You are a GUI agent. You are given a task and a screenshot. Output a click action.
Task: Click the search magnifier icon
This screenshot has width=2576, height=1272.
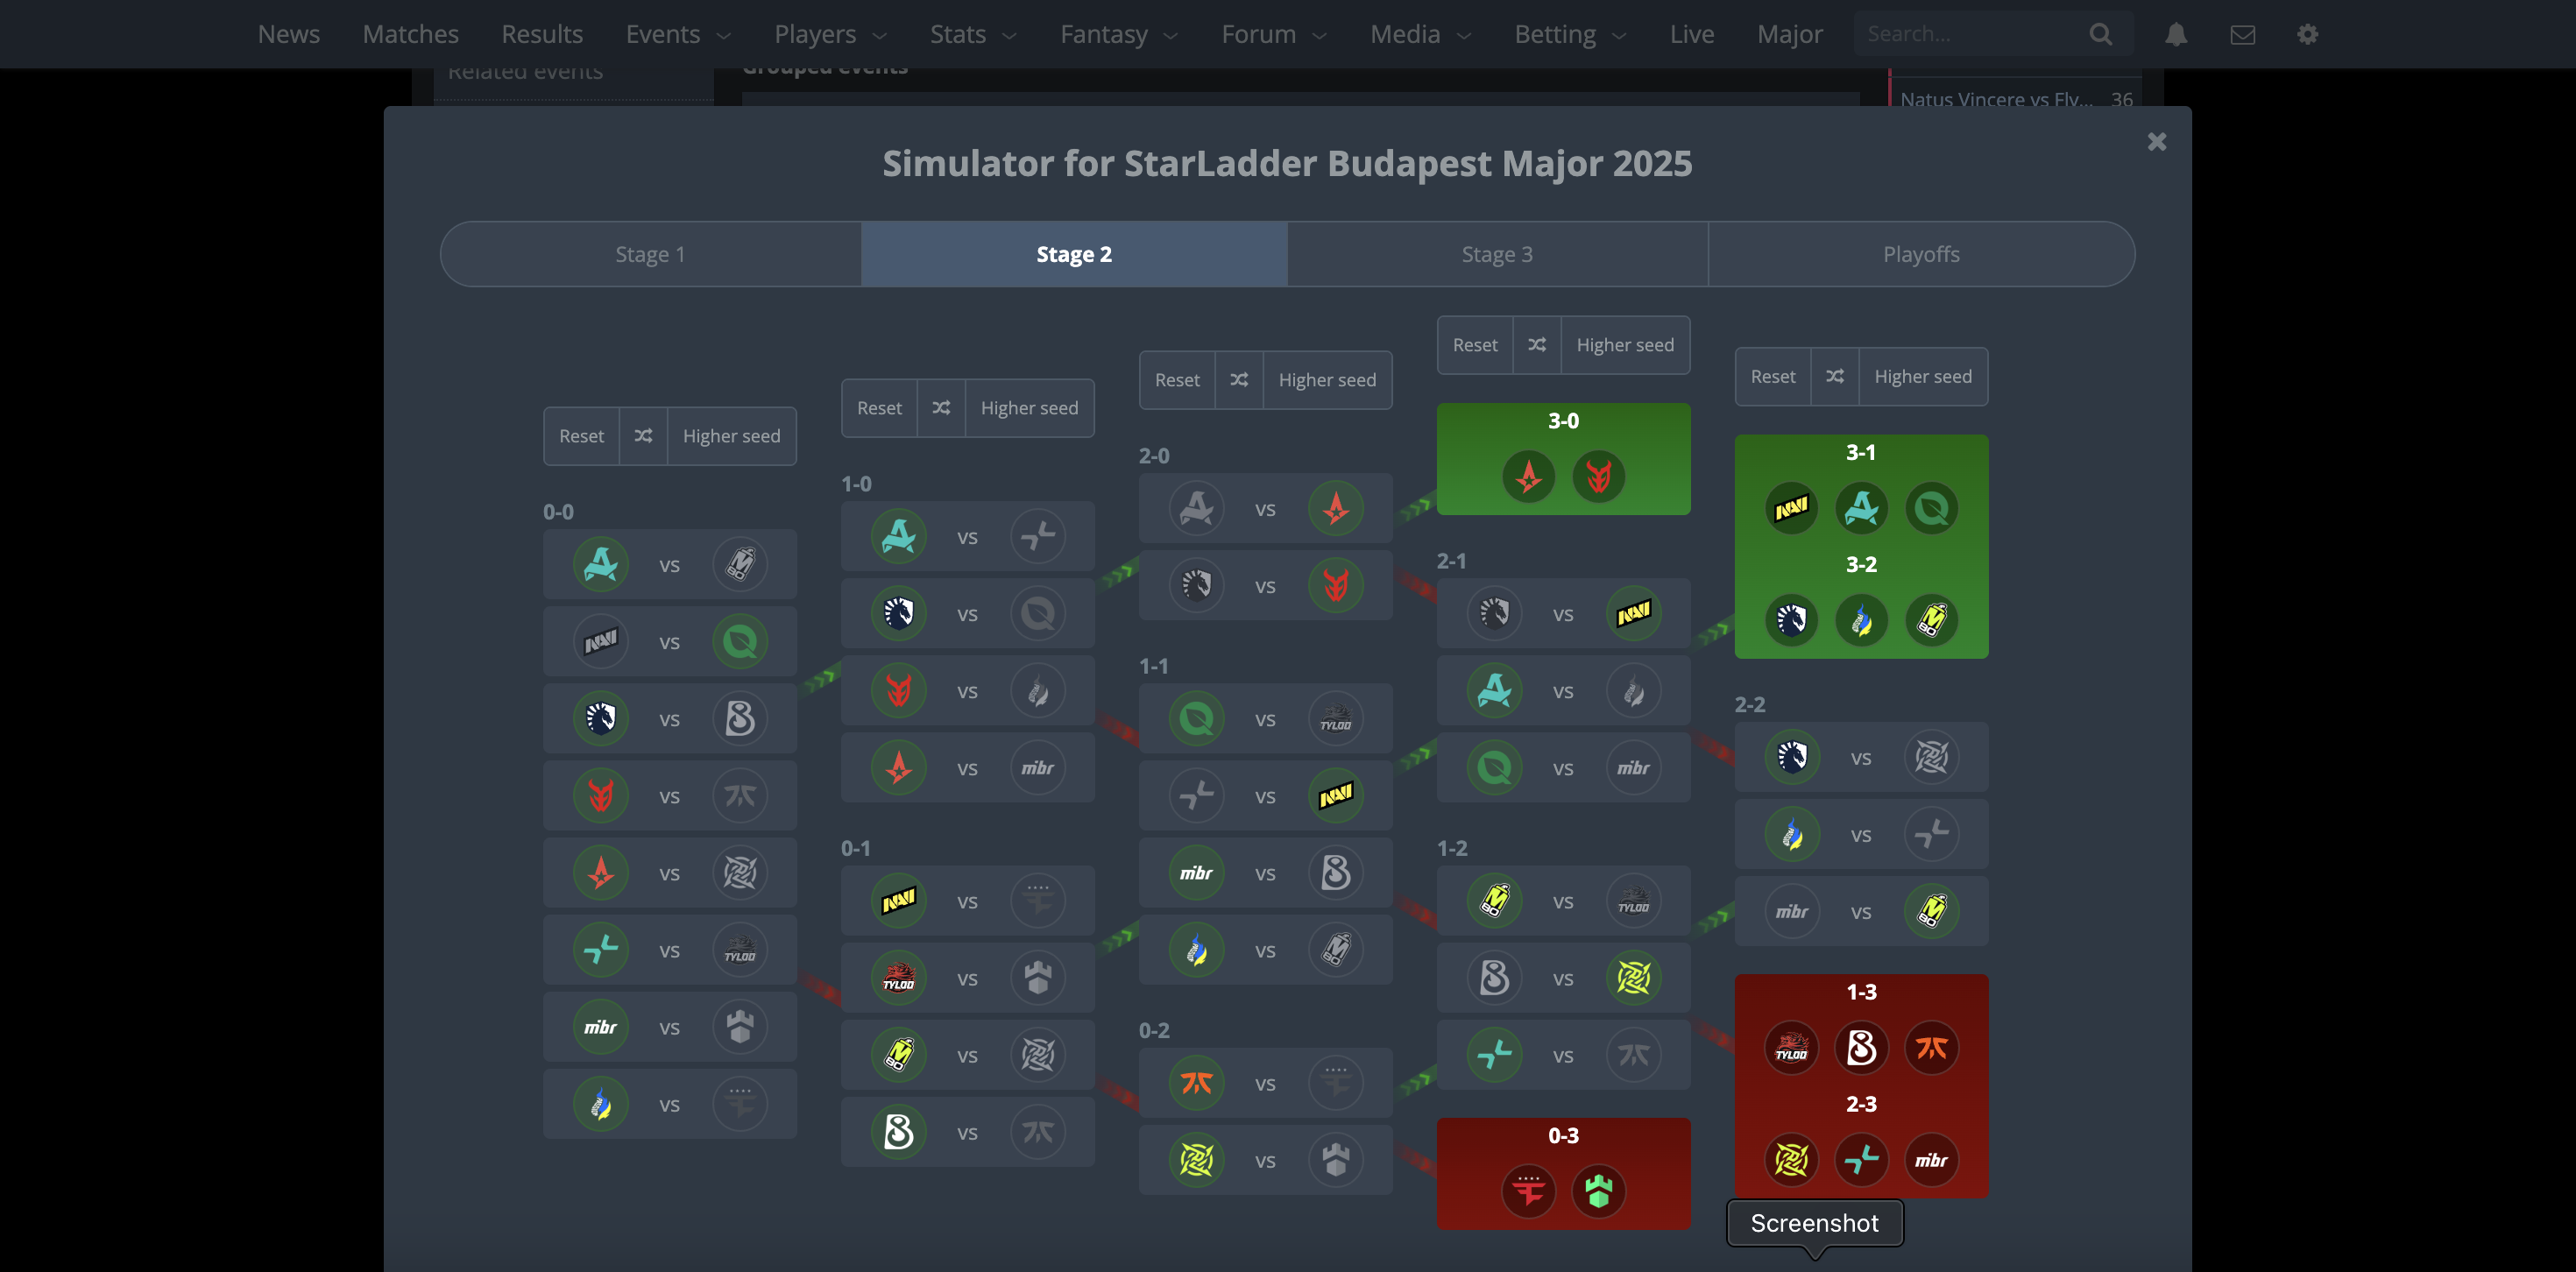[2100, 34]
